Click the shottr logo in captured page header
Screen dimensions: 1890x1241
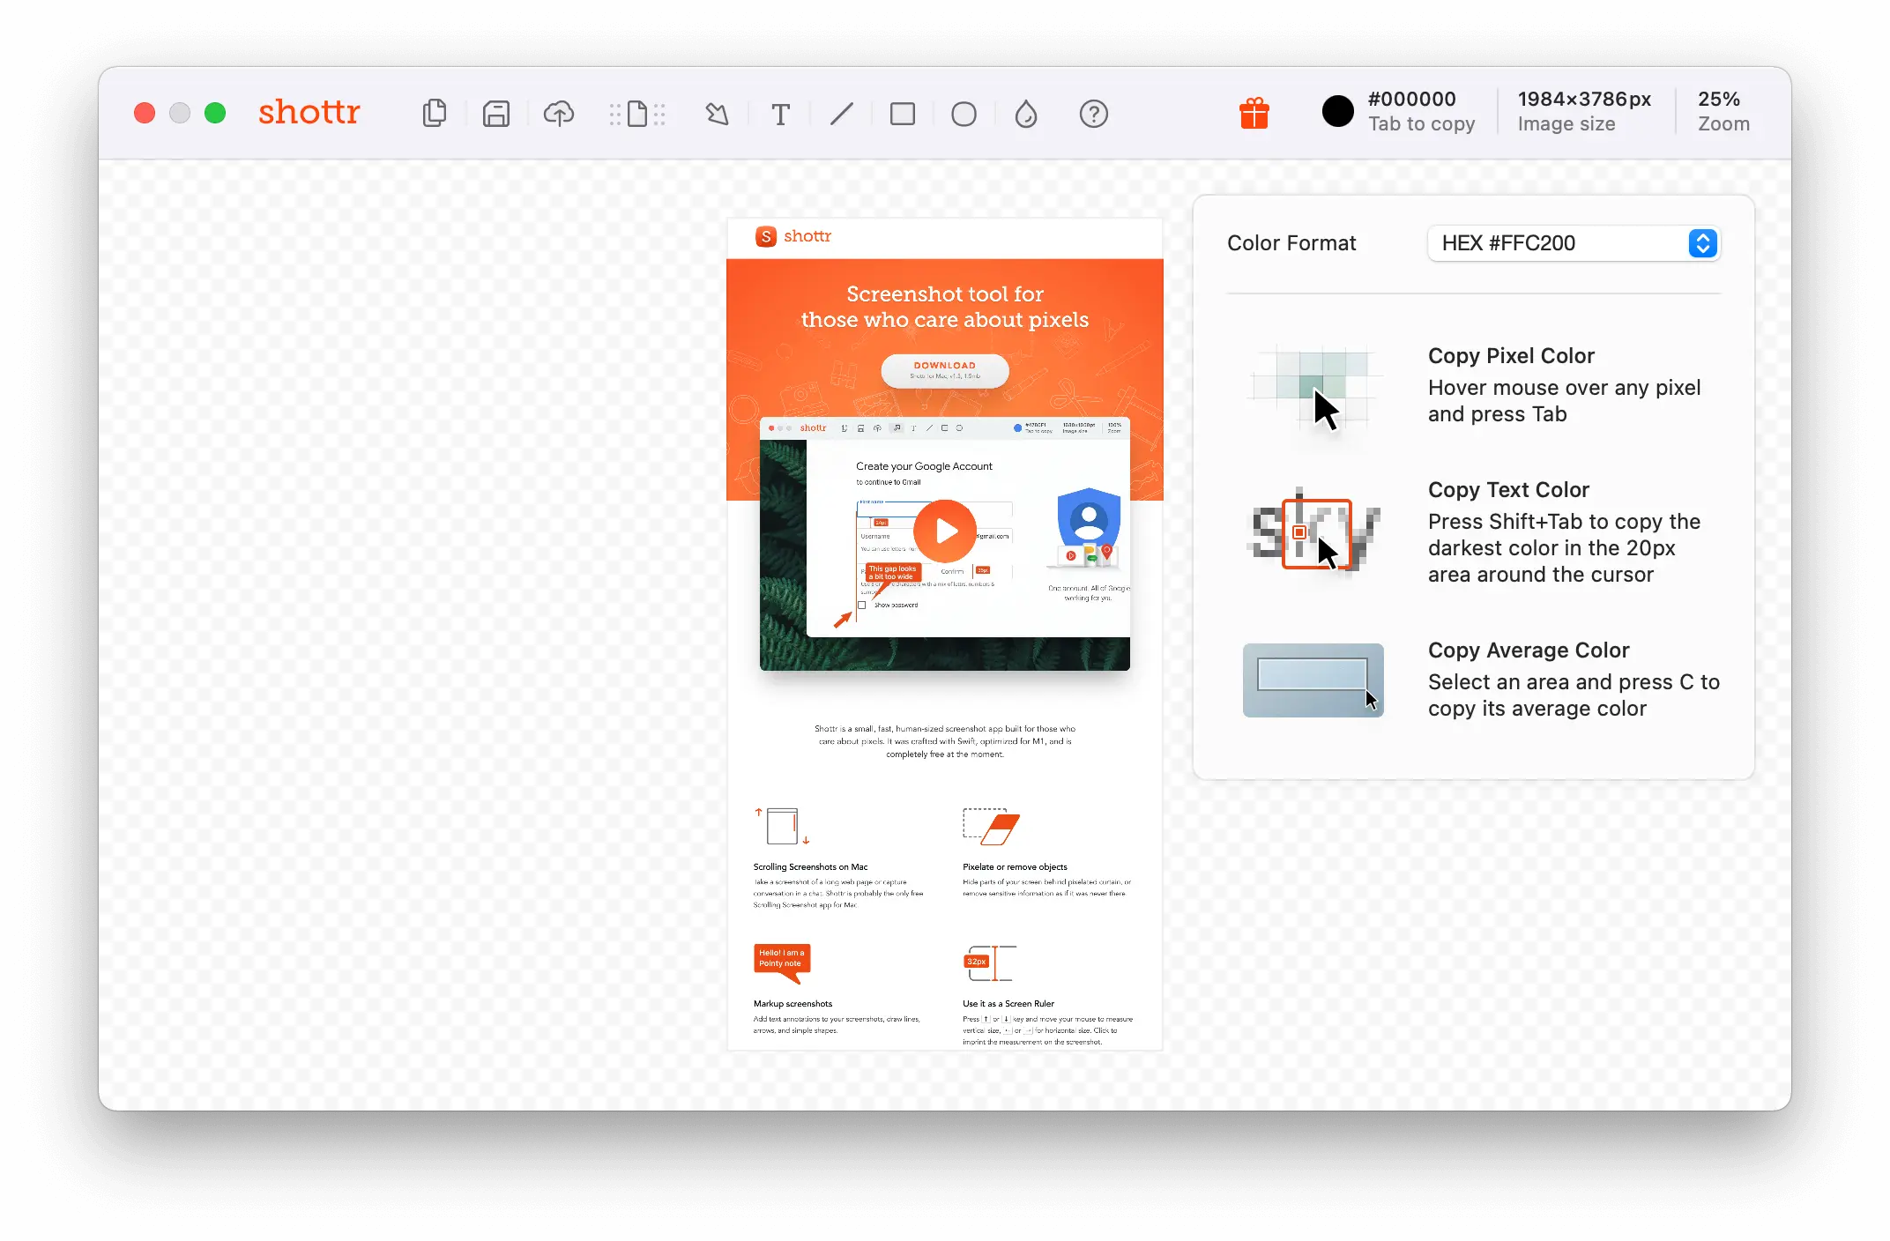point(793,236)
